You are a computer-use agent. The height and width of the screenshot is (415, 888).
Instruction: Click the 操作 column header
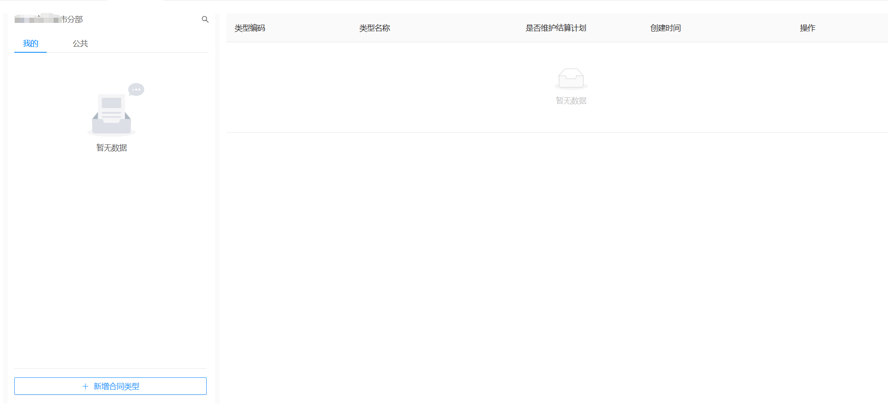(807, 28)
